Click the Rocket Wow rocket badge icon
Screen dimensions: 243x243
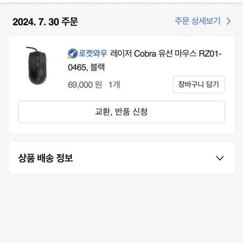(x=73, y=53)
